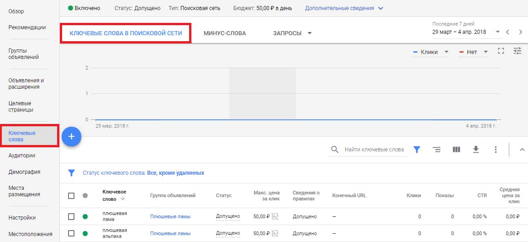Switch to the 'Минус-слова' tab
This screenshot has width=528, height=242.
(x=225, y=33)
